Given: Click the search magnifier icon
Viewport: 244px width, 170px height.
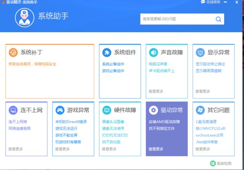Looking at the screenshot, I should coord(218,19).
